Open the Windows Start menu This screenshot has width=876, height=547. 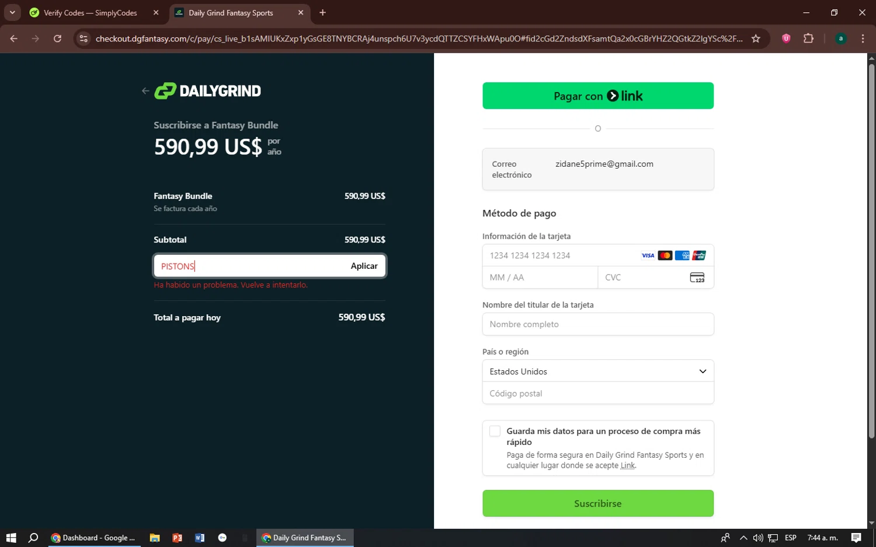pos(11,538)
